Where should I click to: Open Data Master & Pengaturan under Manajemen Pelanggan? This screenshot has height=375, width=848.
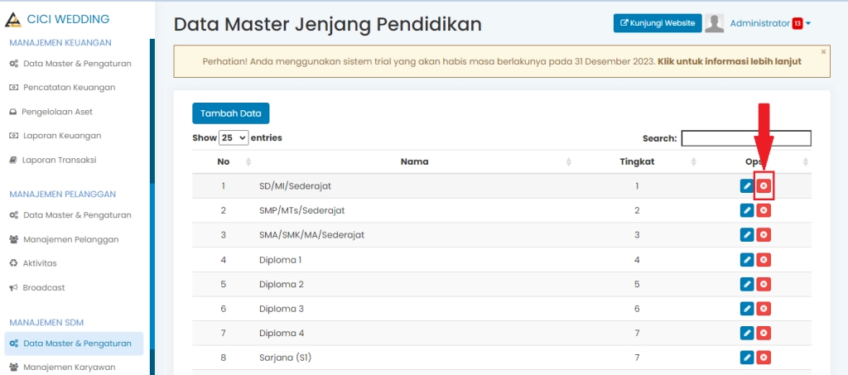coord(71,215)
